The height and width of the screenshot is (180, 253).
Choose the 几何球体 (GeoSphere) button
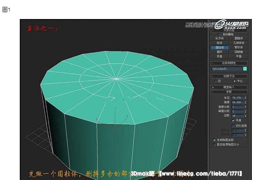pos(239,43)
